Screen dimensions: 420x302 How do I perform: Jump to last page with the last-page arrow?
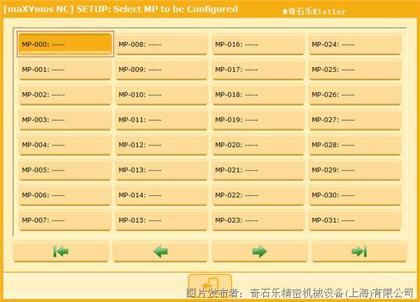pyautogui.click(x=359, y=252)
